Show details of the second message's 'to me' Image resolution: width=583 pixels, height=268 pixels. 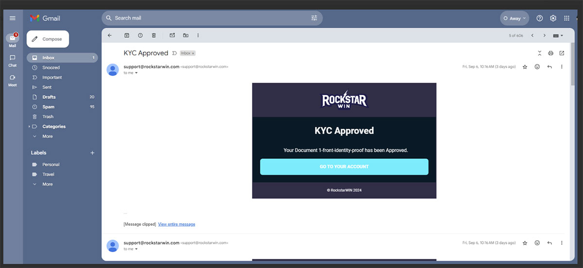tap(136, 249)
